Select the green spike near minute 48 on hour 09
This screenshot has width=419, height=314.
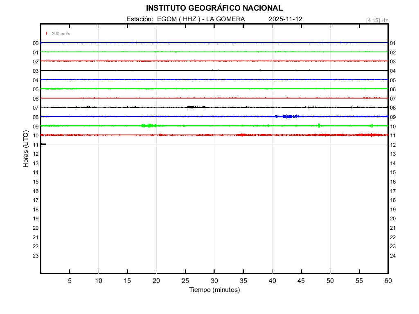[319, 126]
